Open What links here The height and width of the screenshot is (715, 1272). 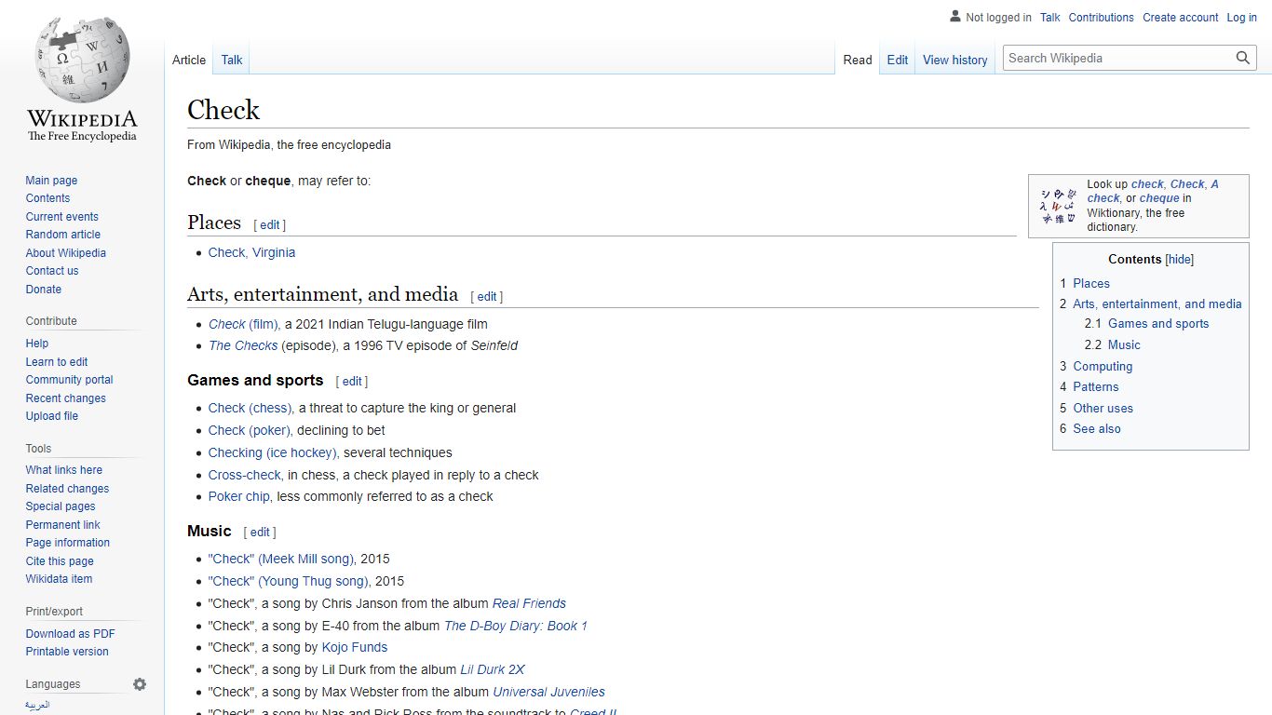pyautogui.click(x=64, y=470)
